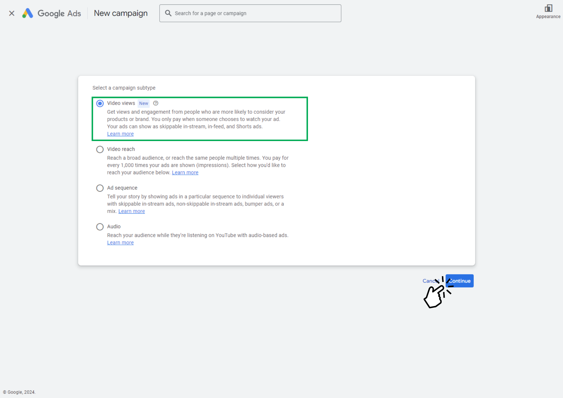Click the 'Audio' option label

pos(114,227)
